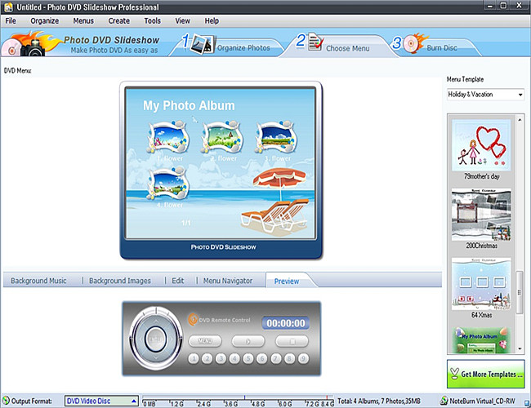Click the remote right arrow

tap(172, 339)
